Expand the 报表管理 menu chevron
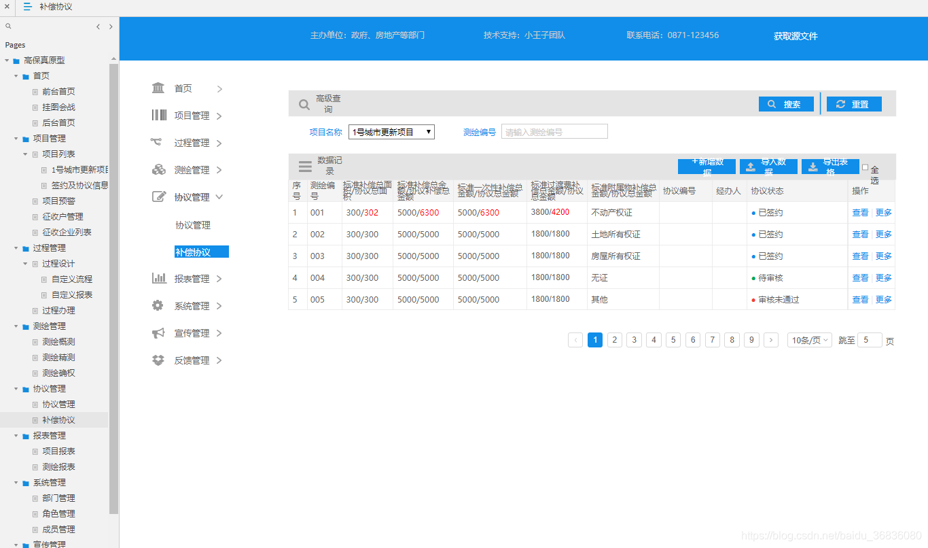Screen dimensions: 928x548 coord(219,279)
